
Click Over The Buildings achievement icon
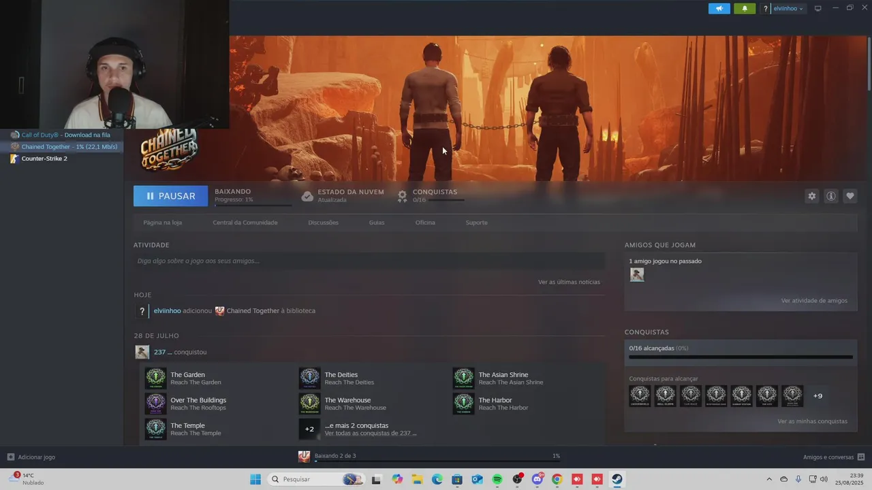(x=155, y=404)
